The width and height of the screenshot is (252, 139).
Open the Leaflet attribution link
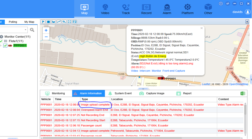(206, 84)
